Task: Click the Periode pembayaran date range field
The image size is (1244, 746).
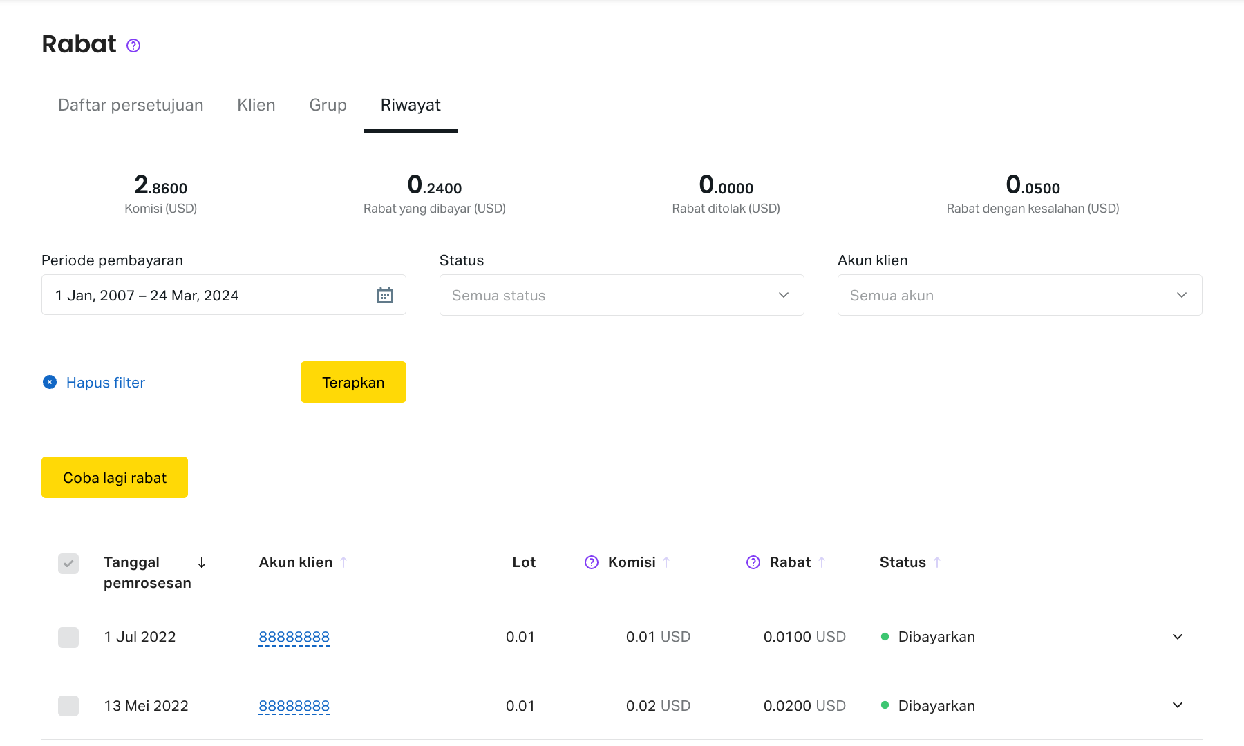Action: (x=207, y=296)
